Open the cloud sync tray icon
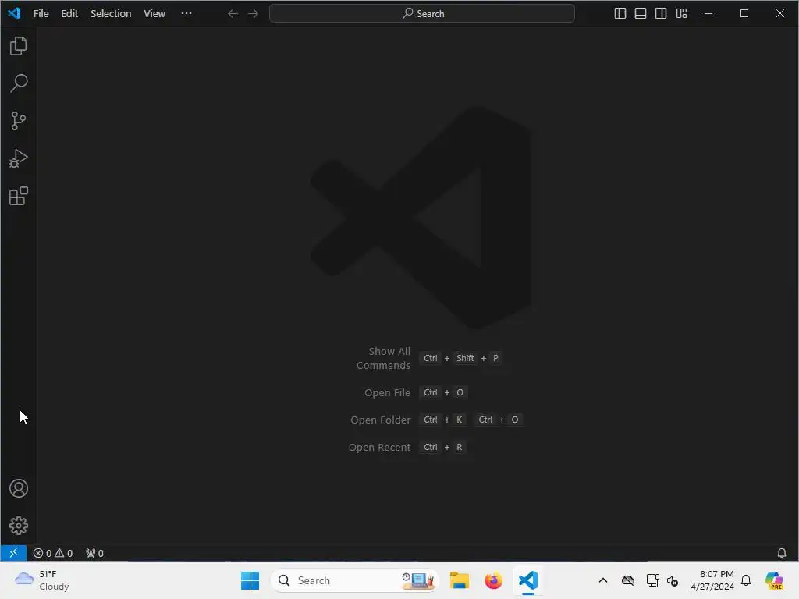The height and width of the screenshot is (599, 799). click(628, 580)
